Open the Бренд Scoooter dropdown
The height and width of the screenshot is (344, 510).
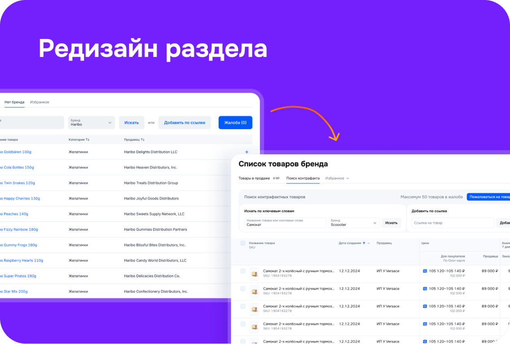tap(353, 223)
